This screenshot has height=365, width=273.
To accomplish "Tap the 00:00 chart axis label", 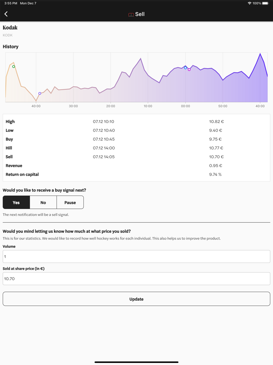I will (x=185, y=106).
